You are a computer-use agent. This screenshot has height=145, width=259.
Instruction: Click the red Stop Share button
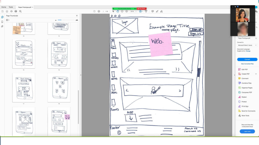point(142,9)
